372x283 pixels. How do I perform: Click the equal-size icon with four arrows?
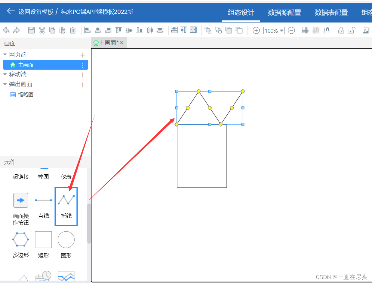coord(193,30)
